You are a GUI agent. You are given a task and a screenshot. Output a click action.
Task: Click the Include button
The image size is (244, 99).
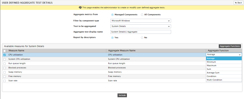pyautogui.click(x=122, y=95)
